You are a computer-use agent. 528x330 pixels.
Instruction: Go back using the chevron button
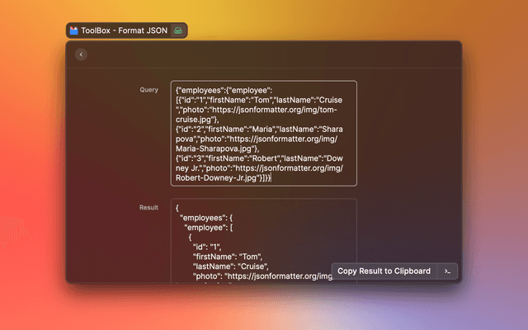tap(81, 54)
